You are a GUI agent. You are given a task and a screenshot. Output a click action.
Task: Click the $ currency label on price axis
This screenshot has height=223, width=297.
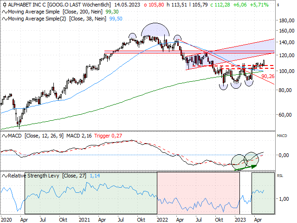pos(278,5)
